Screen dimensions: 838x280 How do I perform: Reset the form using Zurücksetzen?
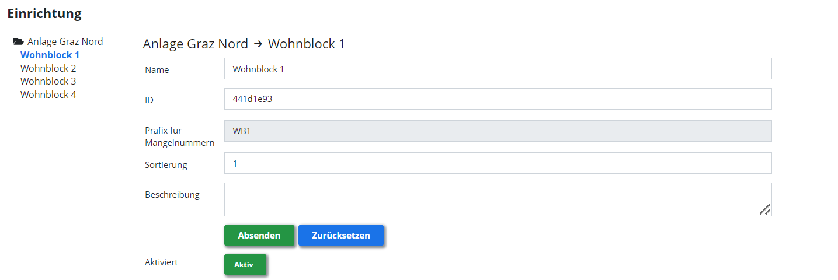341,236
